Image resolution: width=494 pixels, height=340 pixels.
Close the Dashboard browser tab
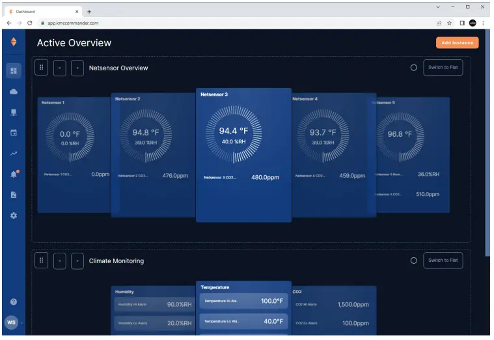point(77,12)
